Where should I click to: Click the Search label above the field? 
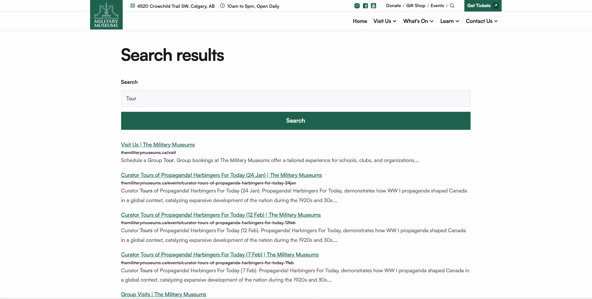click(129, 82)
